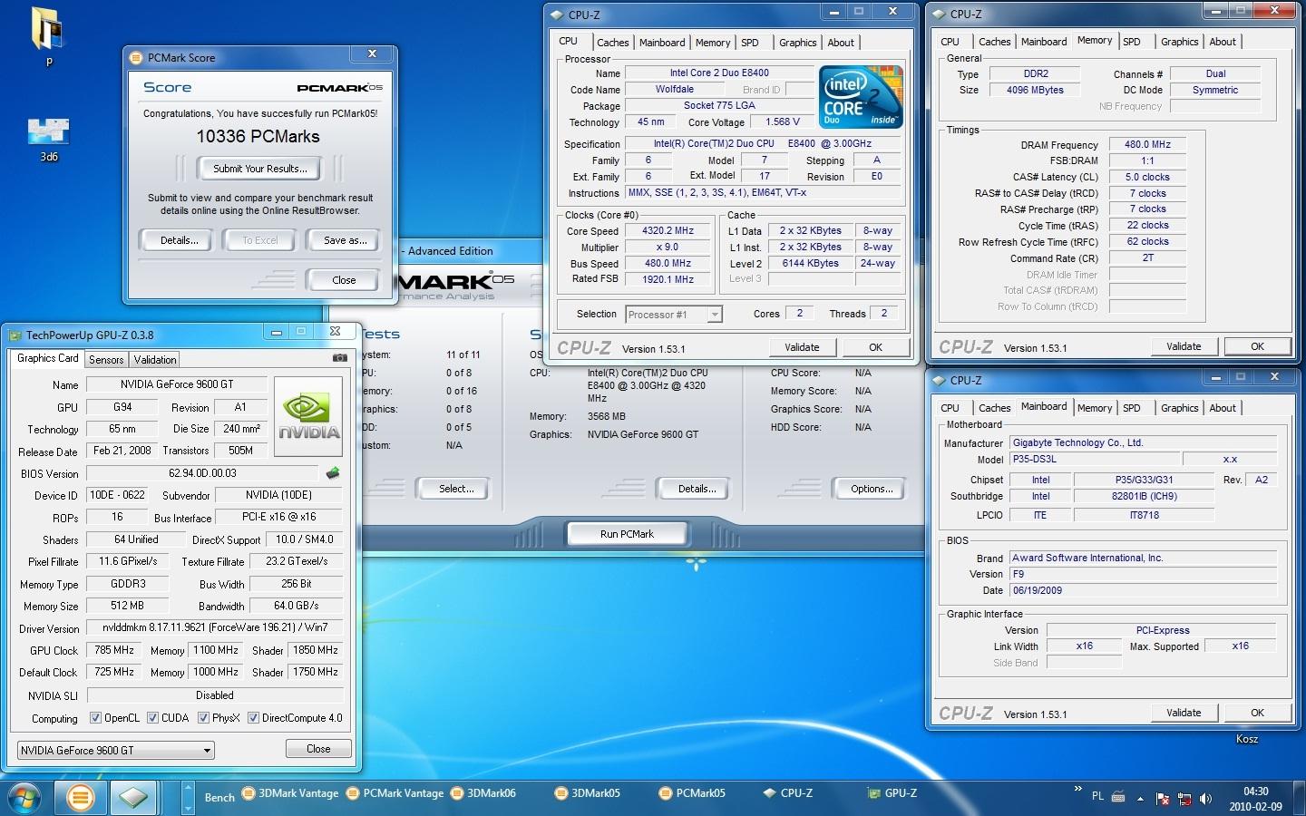The width and height of the screenshot is (1306, 816).
Task: Click OK in the memory CPU-Z window
Action: [x=1257, y=346]
